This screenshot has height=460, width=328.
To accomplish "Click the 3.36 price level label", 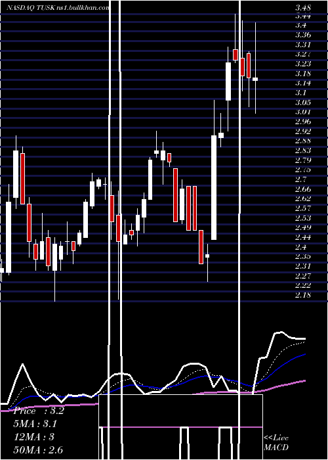I will click(x=303, y=35).
